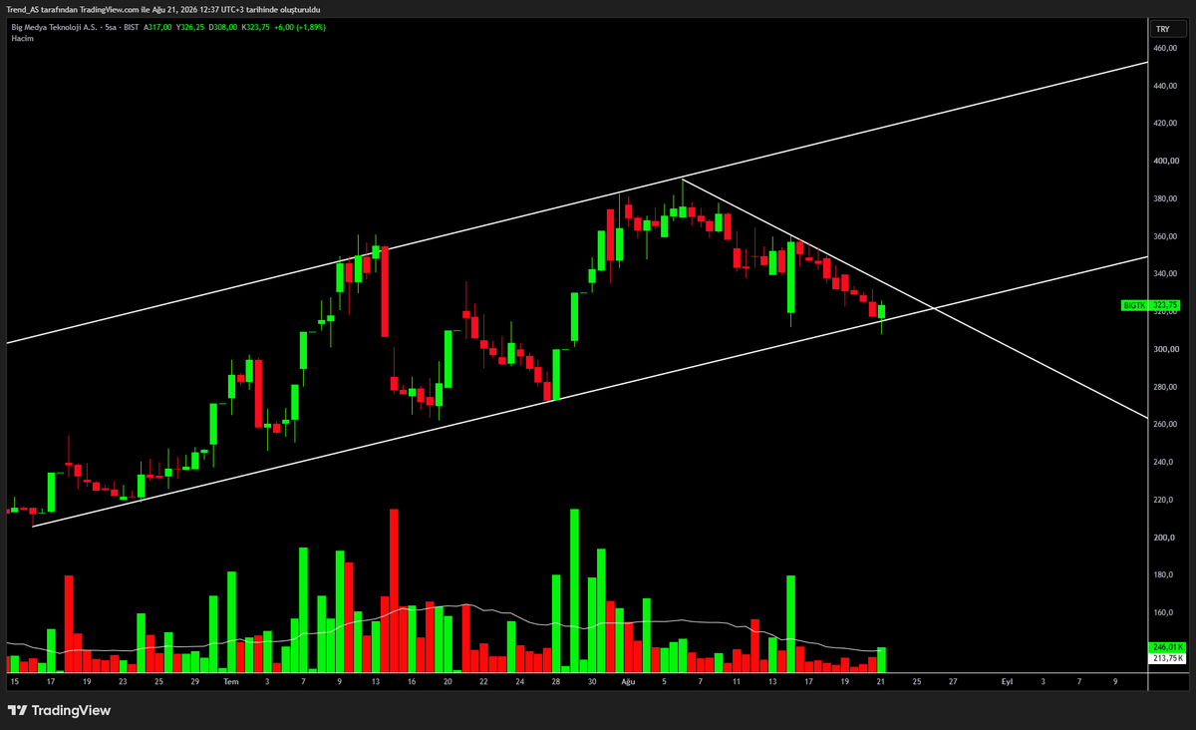Click the Tem month label on time axis
This screenshot has width=1196, height=730.
(x=231, y=681)
